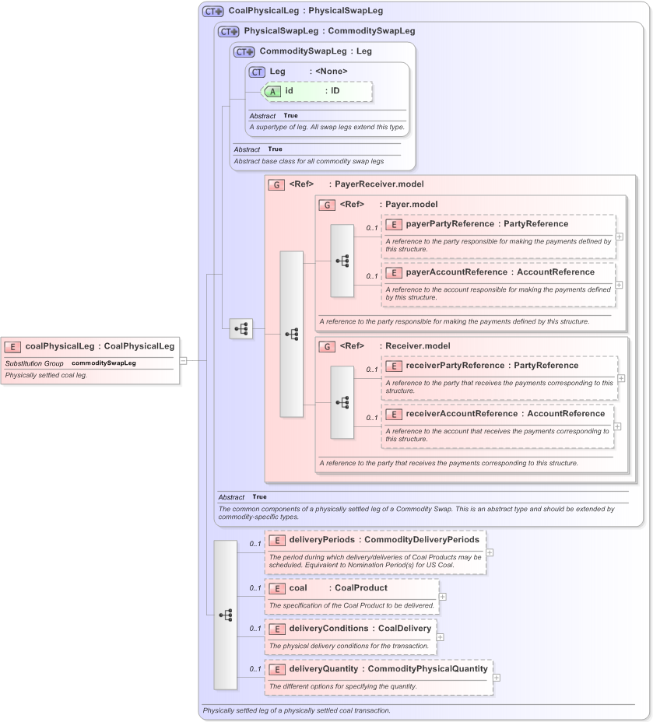Click the payerPartyReference : PartyReference label
This screenshot has width=653, height=722.
(486, 224)
